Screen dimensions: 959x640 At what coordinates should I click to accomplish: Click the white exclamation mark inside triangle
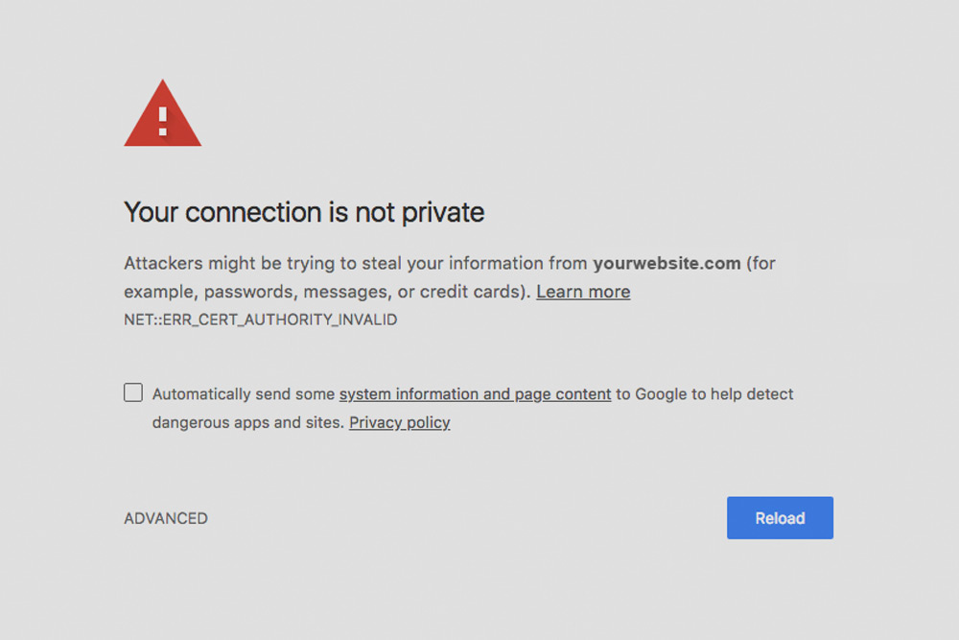click(163, 121)
